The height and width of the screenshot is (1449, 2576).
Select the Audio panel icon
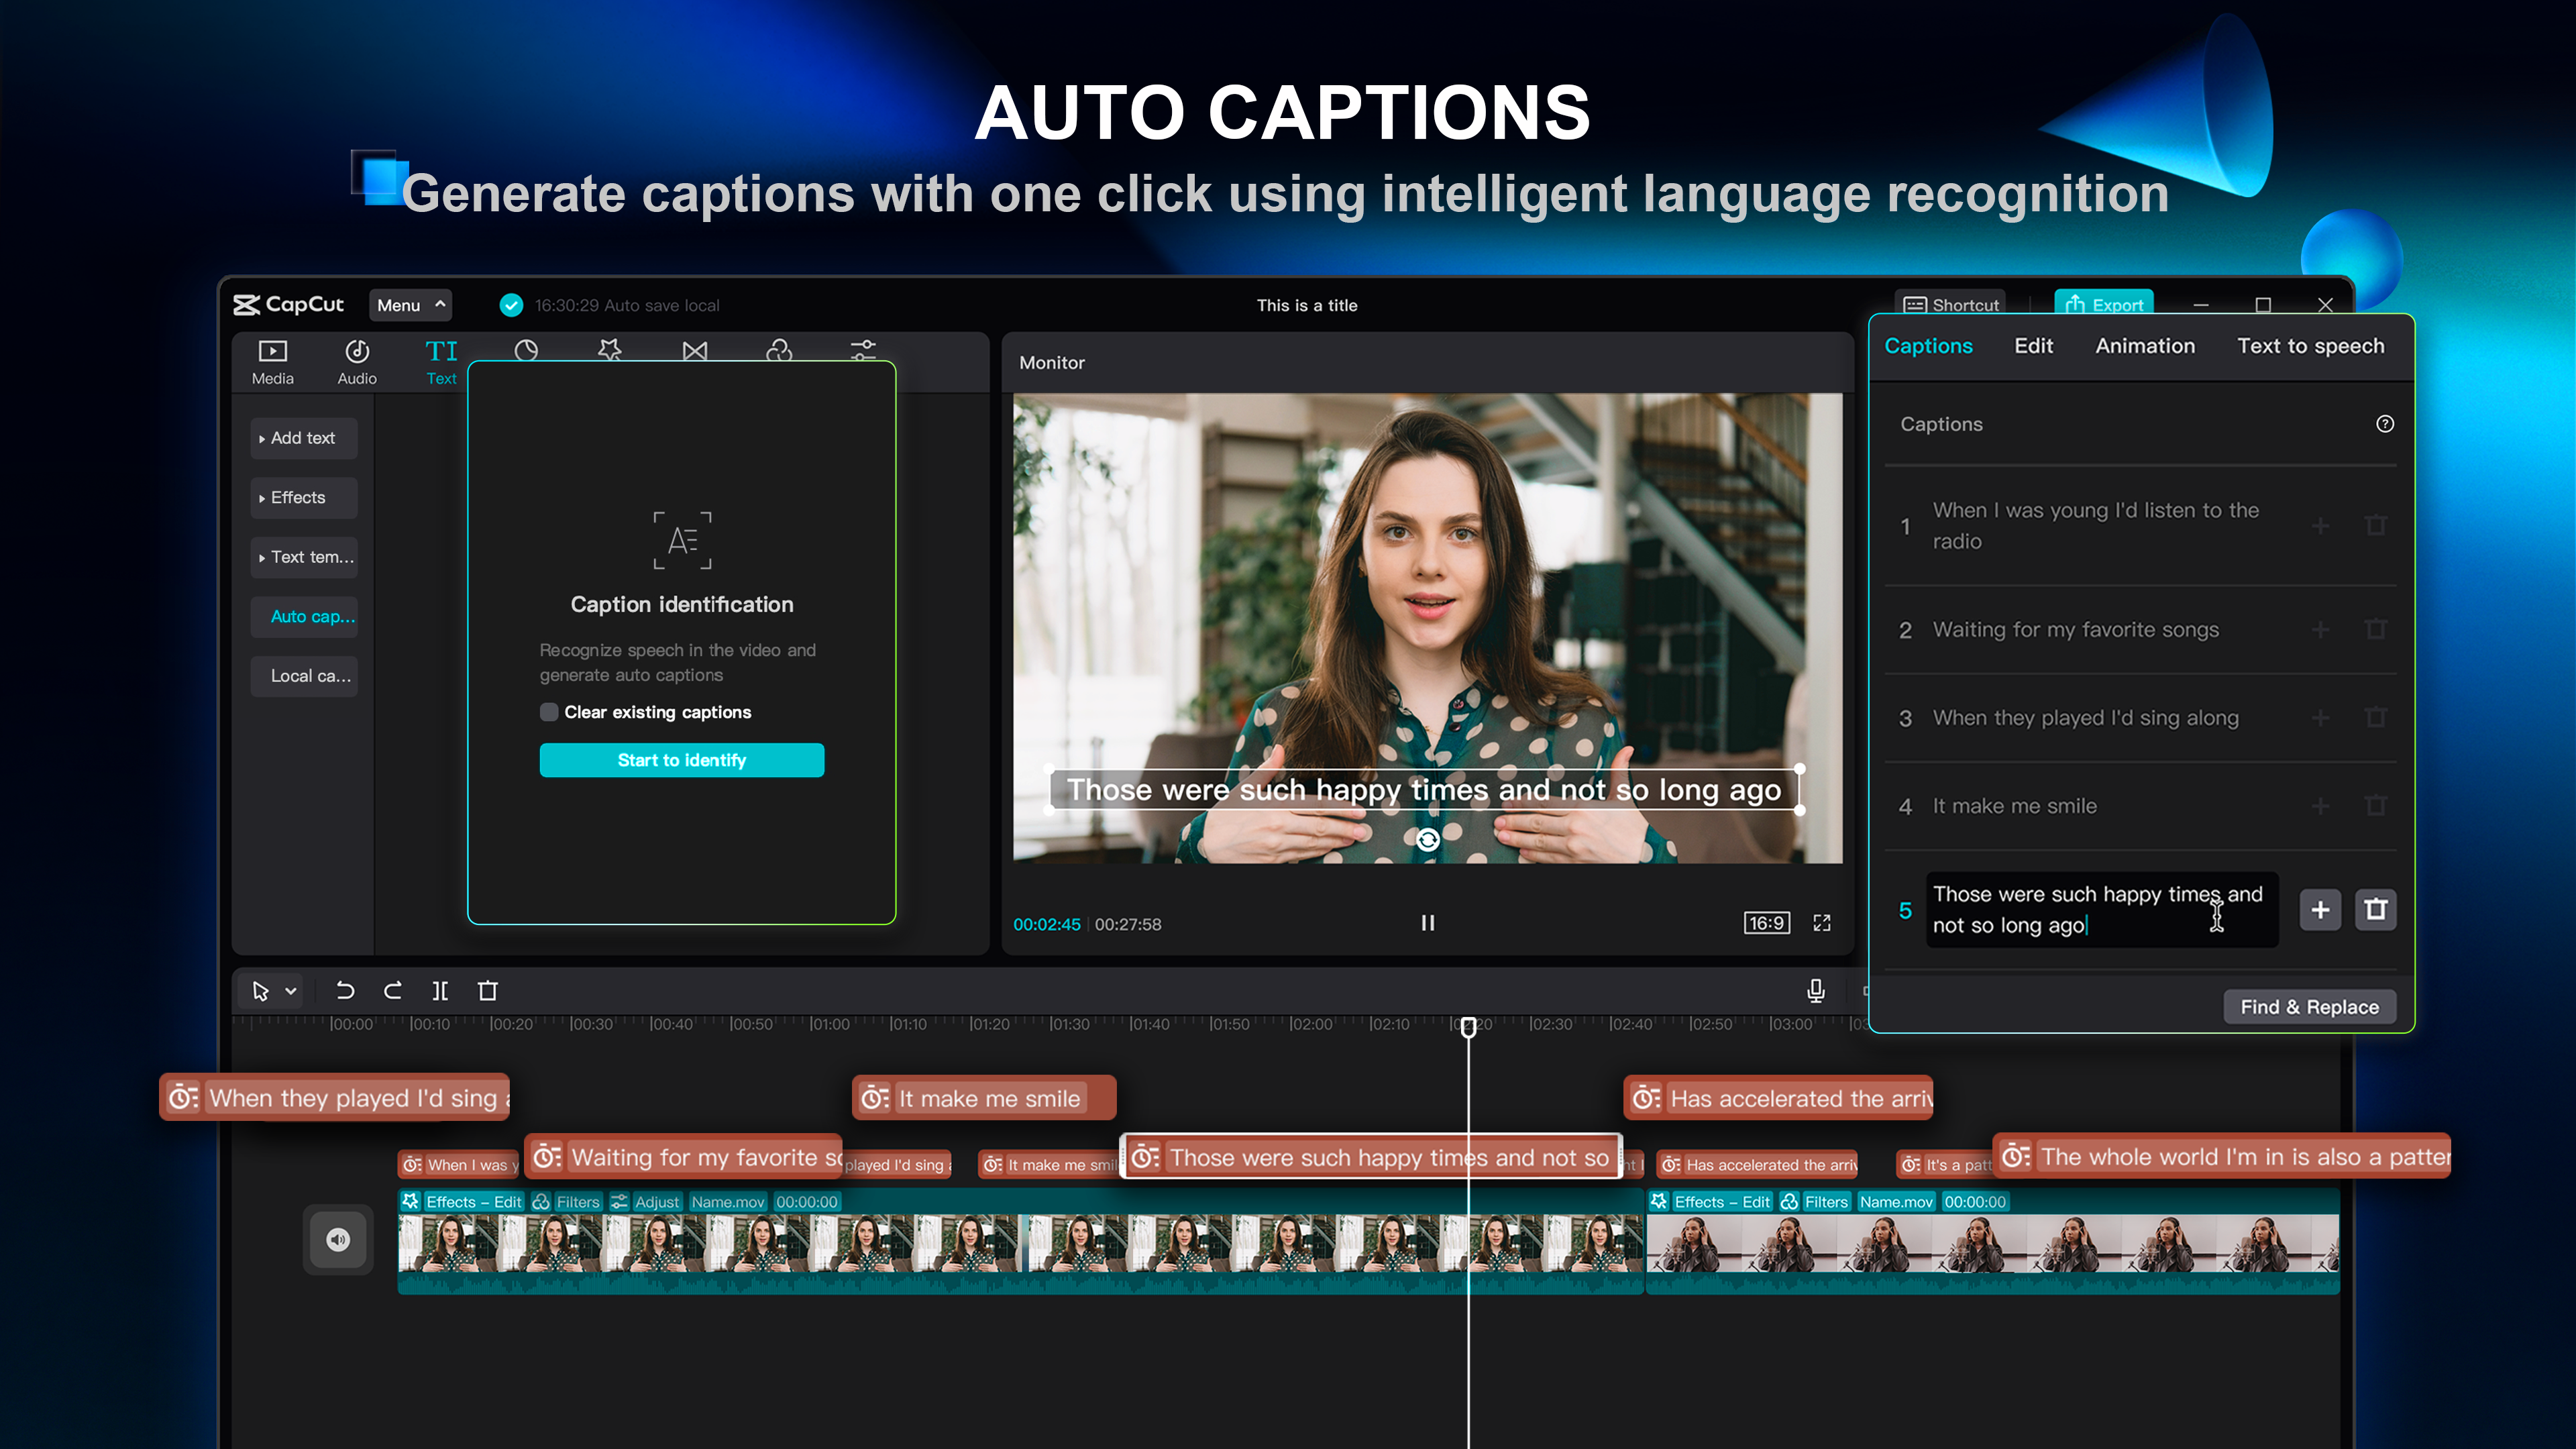pos(356,359)
